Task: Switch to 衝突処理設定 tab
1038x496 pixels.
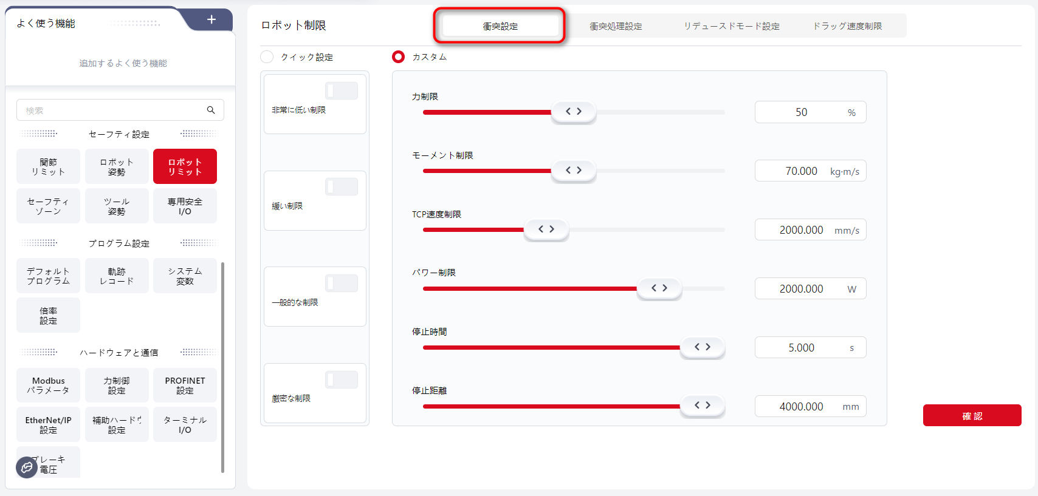Action: pyautogui.click(x=616, y=26)
